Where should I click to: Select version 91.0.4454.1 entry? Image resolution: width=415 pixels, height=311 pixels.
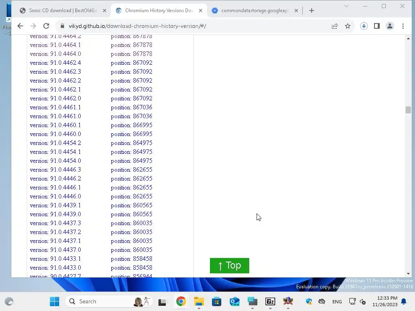pos(55,152)
